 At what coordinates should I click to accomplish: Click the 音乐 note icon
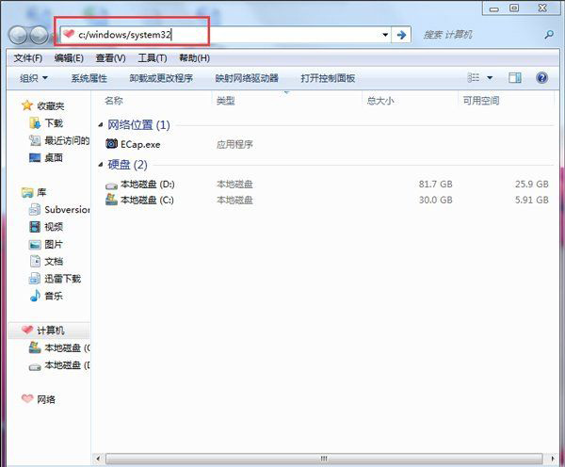click(x=35, y=296)
